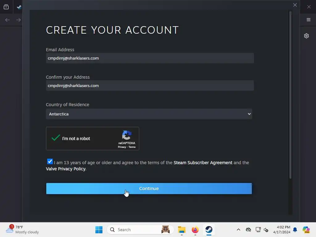Image resolution: width=316 pixels, height=237 pixels.
Task: Click into the Email Address field
Action: pyautogui.click(x=150, y=58)
